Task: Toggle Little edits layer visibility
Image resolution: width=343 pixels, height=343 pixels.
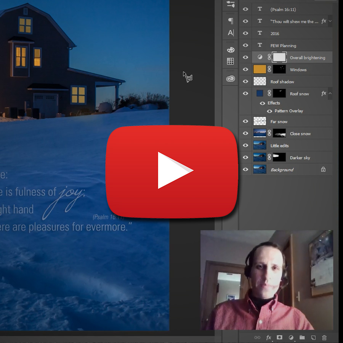Action: click(x=245, y=145)
